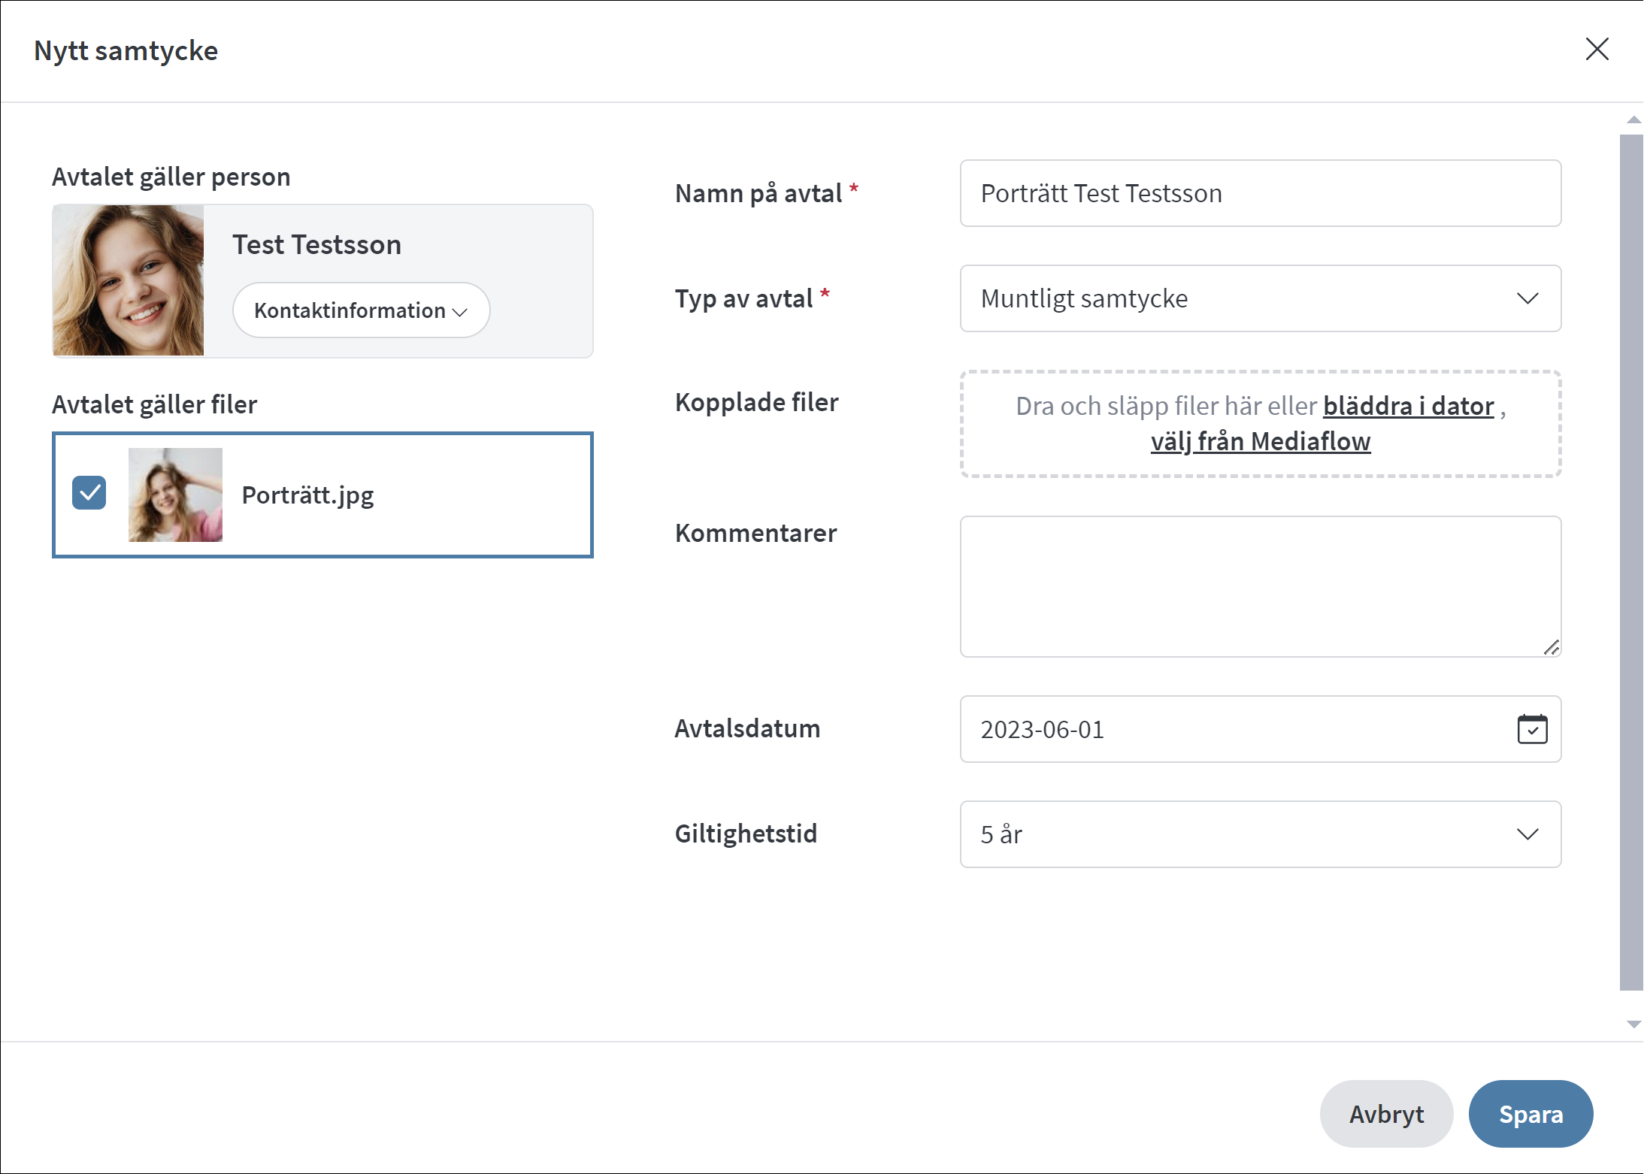Click the Porträtt.jpg thumbnail image
1644x1174 pixels.
point(175,495)
